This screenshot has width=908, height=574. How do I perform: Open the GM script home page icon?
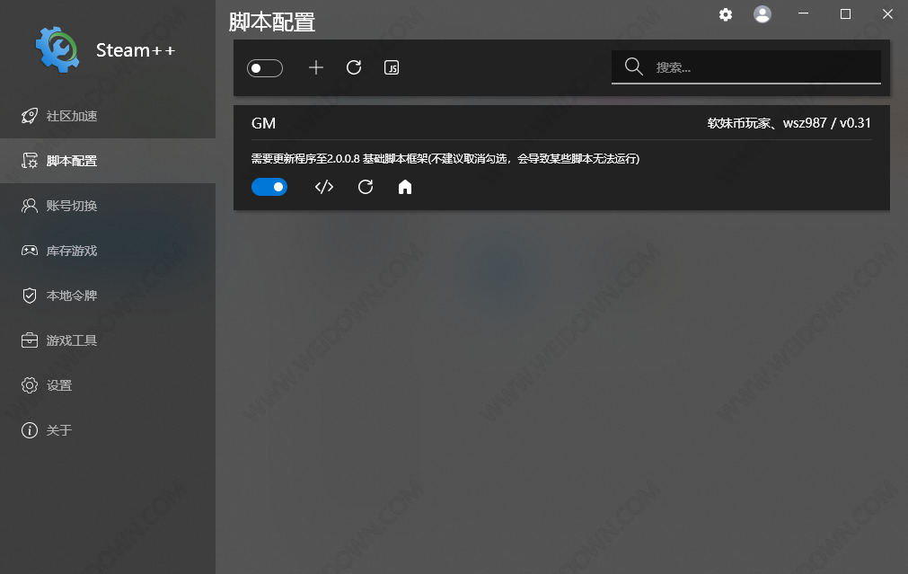point(405,187)
